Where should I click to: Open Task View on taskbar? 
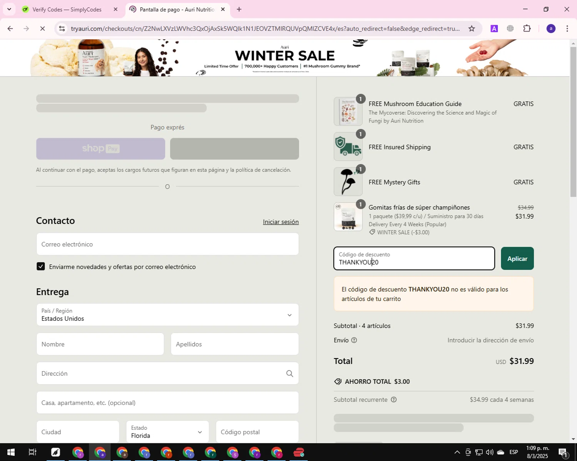point(33,452)
